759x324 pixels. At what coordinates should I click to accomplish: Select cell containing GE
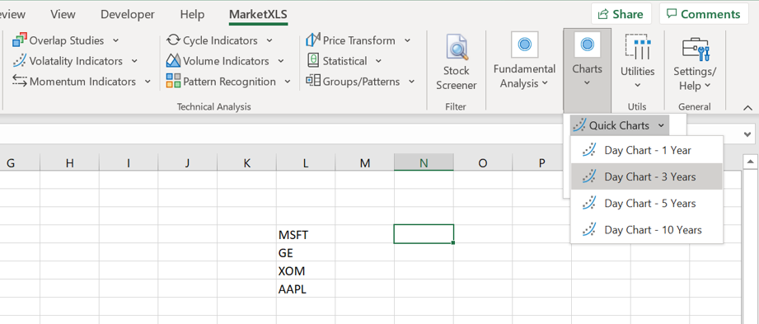coord(306,252)
